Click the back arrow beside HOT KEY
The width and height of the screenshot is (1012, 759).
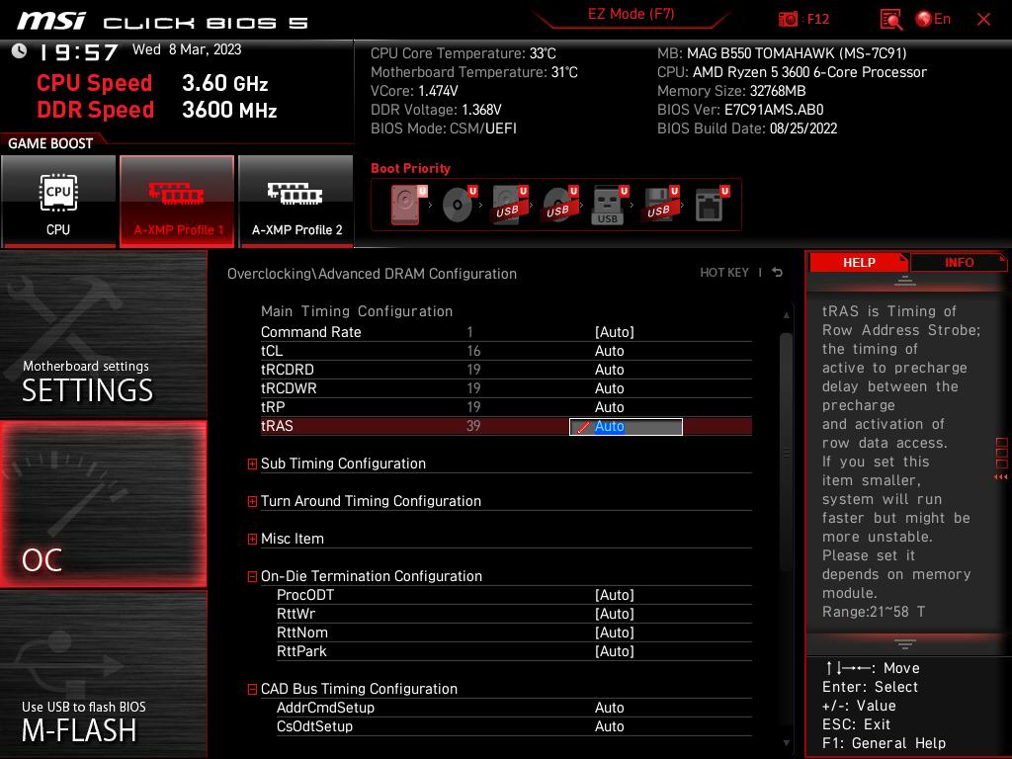click(x=778, y=273)
